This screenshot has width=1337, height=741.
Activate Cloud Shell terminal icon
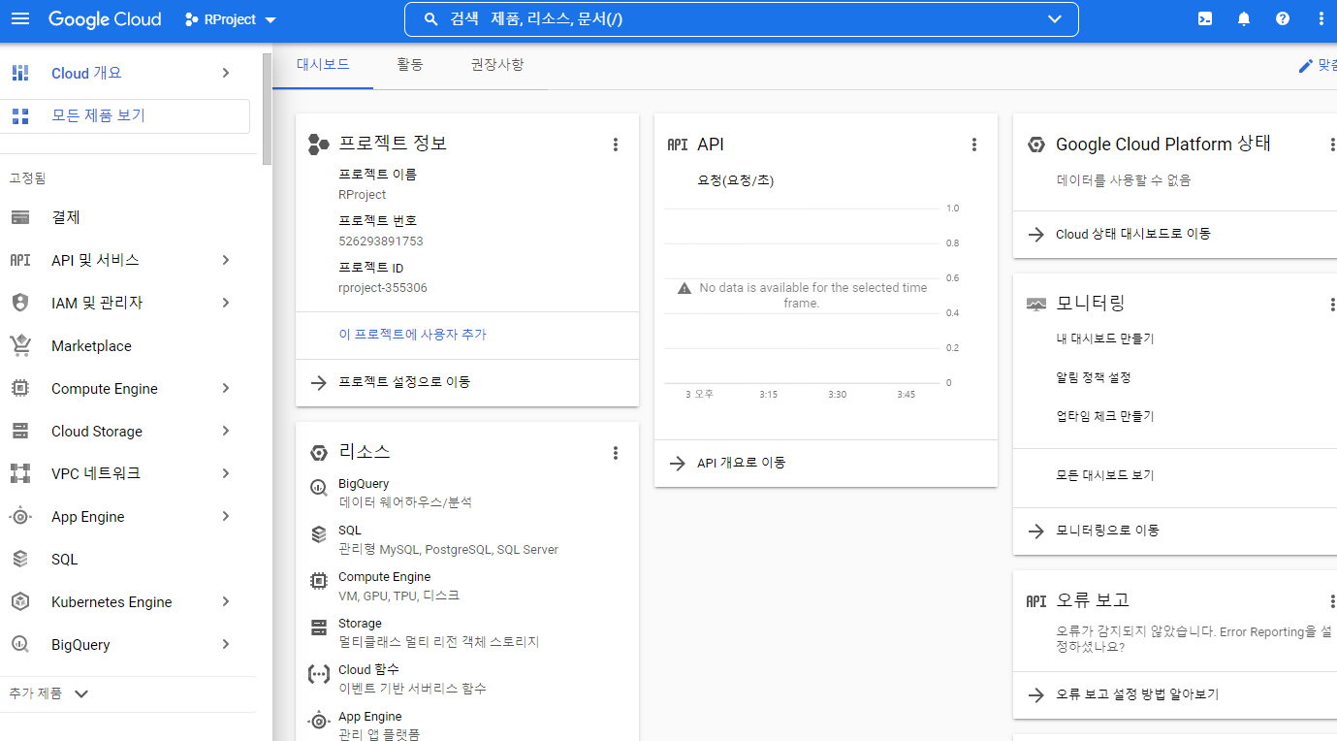pyautogui.click(x=1205, y=19)
